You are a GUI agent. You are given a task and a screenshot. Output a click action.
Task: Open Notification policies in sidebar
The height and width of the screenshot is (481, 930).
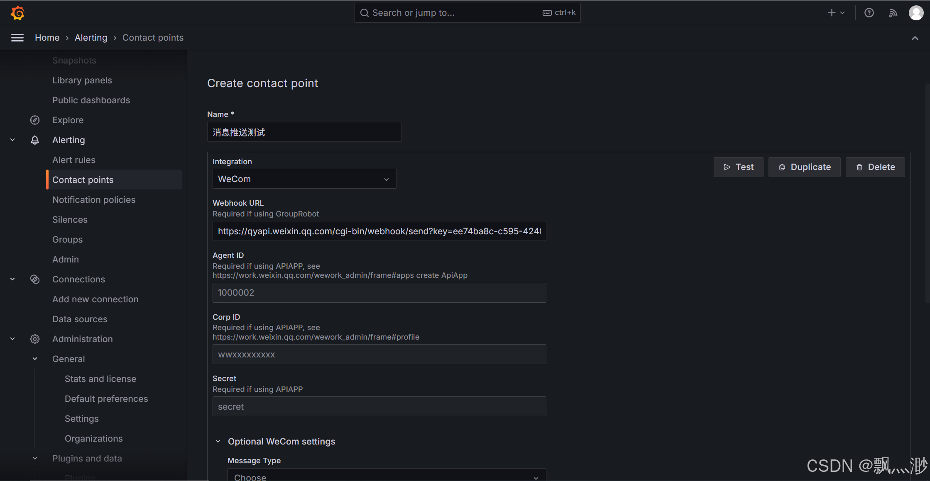94,200
